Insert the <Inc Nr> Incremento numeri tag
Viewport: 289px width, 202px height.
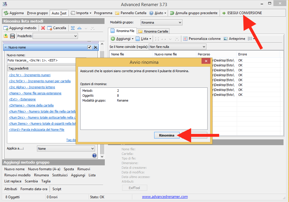coord(29,75)
